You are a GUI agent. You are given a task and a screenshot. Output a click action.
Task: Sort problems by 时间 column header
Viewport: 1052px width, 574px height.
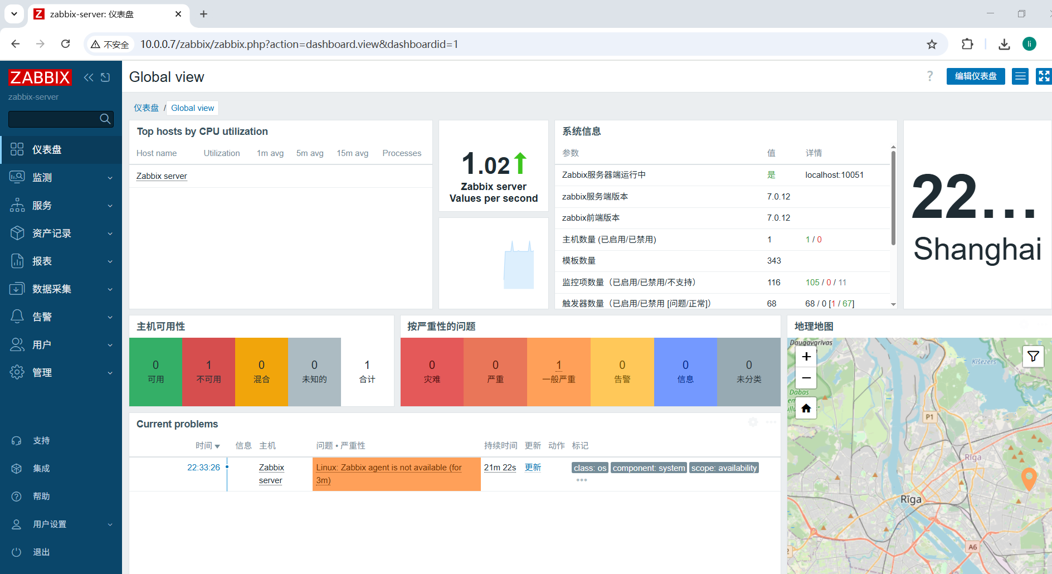[x=207, y=446]
